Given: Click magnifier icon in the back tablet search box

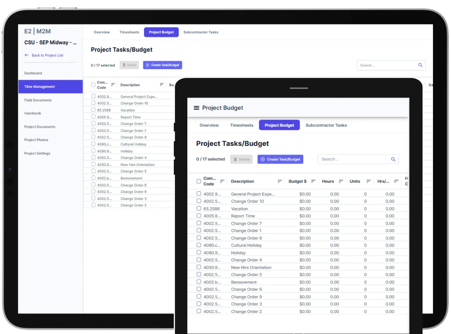Looking at the screenshot, I should click(420, 65).
